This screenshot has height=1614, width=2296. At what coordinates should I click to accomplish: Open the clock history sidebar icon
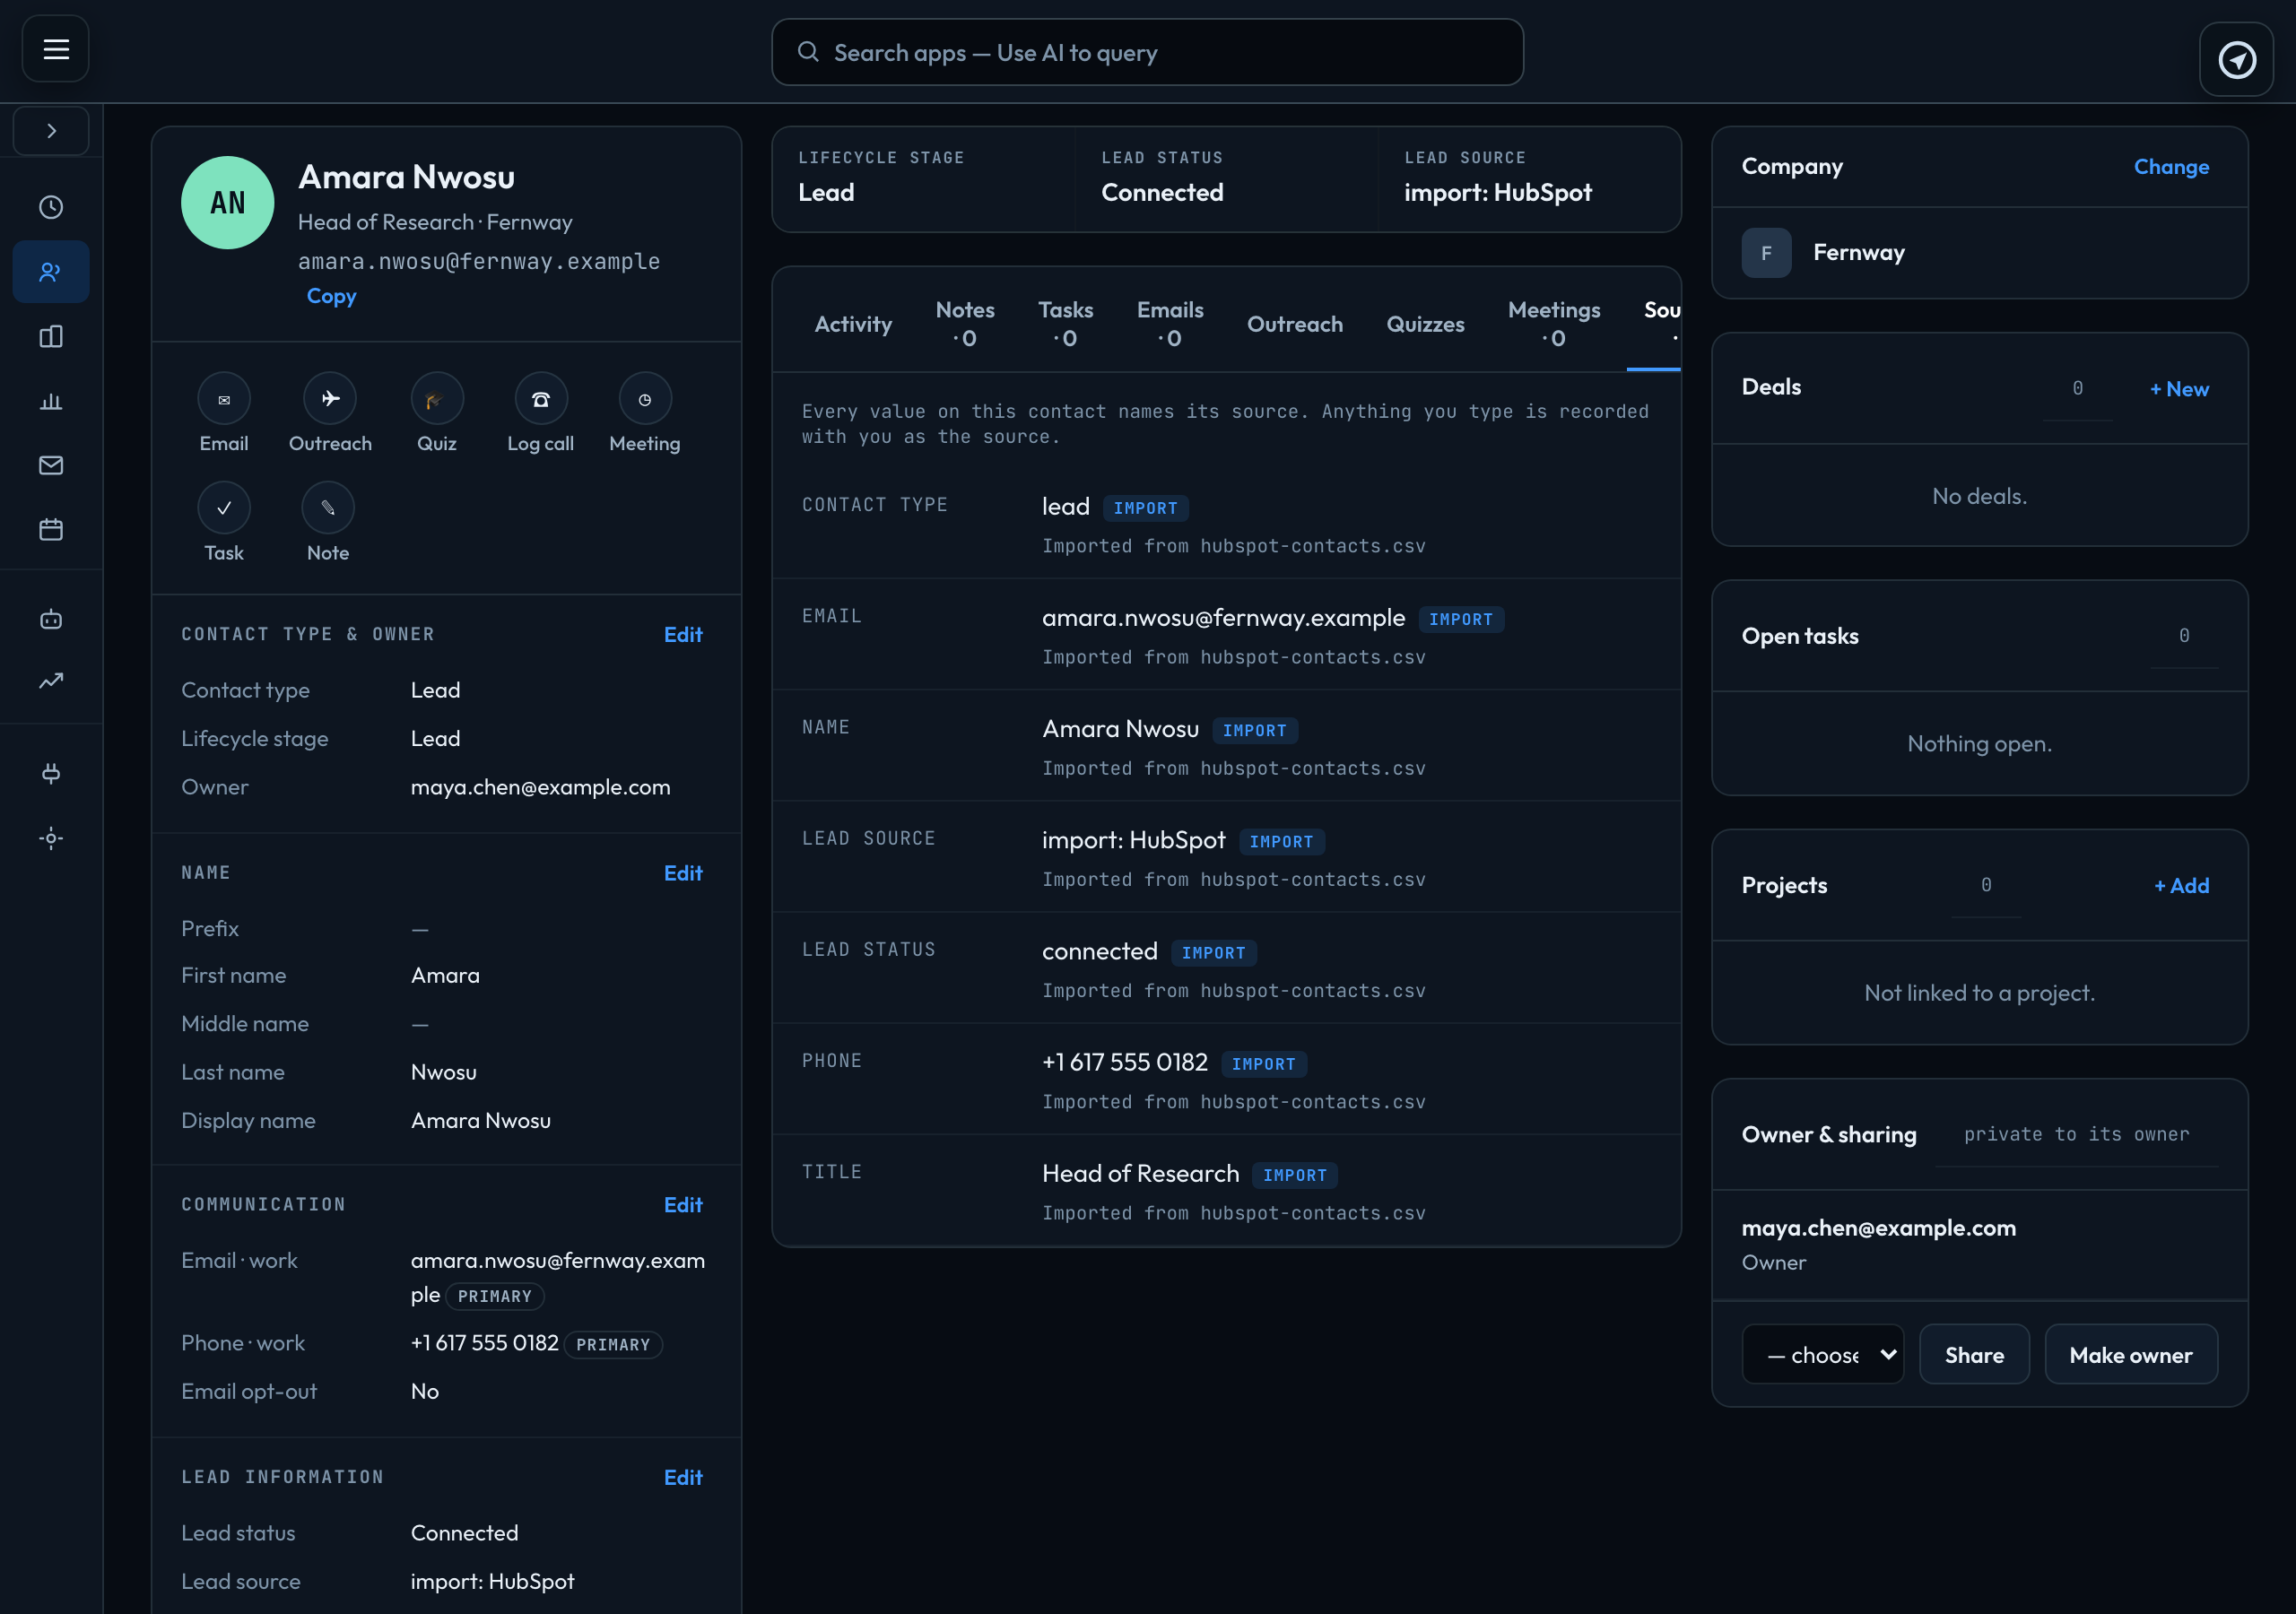[x=51, y=207]
